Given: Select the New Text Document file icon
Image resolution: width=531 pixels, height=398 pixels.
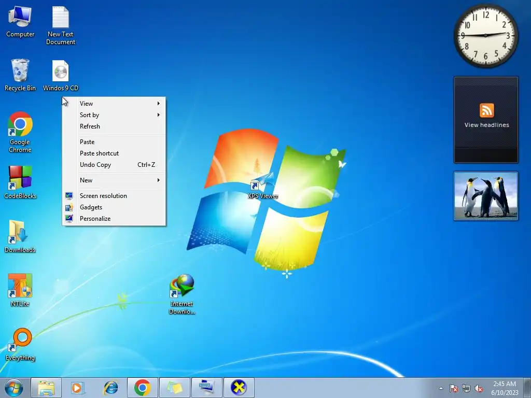Looking at the screenshot, I should click(x=61, y=25).
